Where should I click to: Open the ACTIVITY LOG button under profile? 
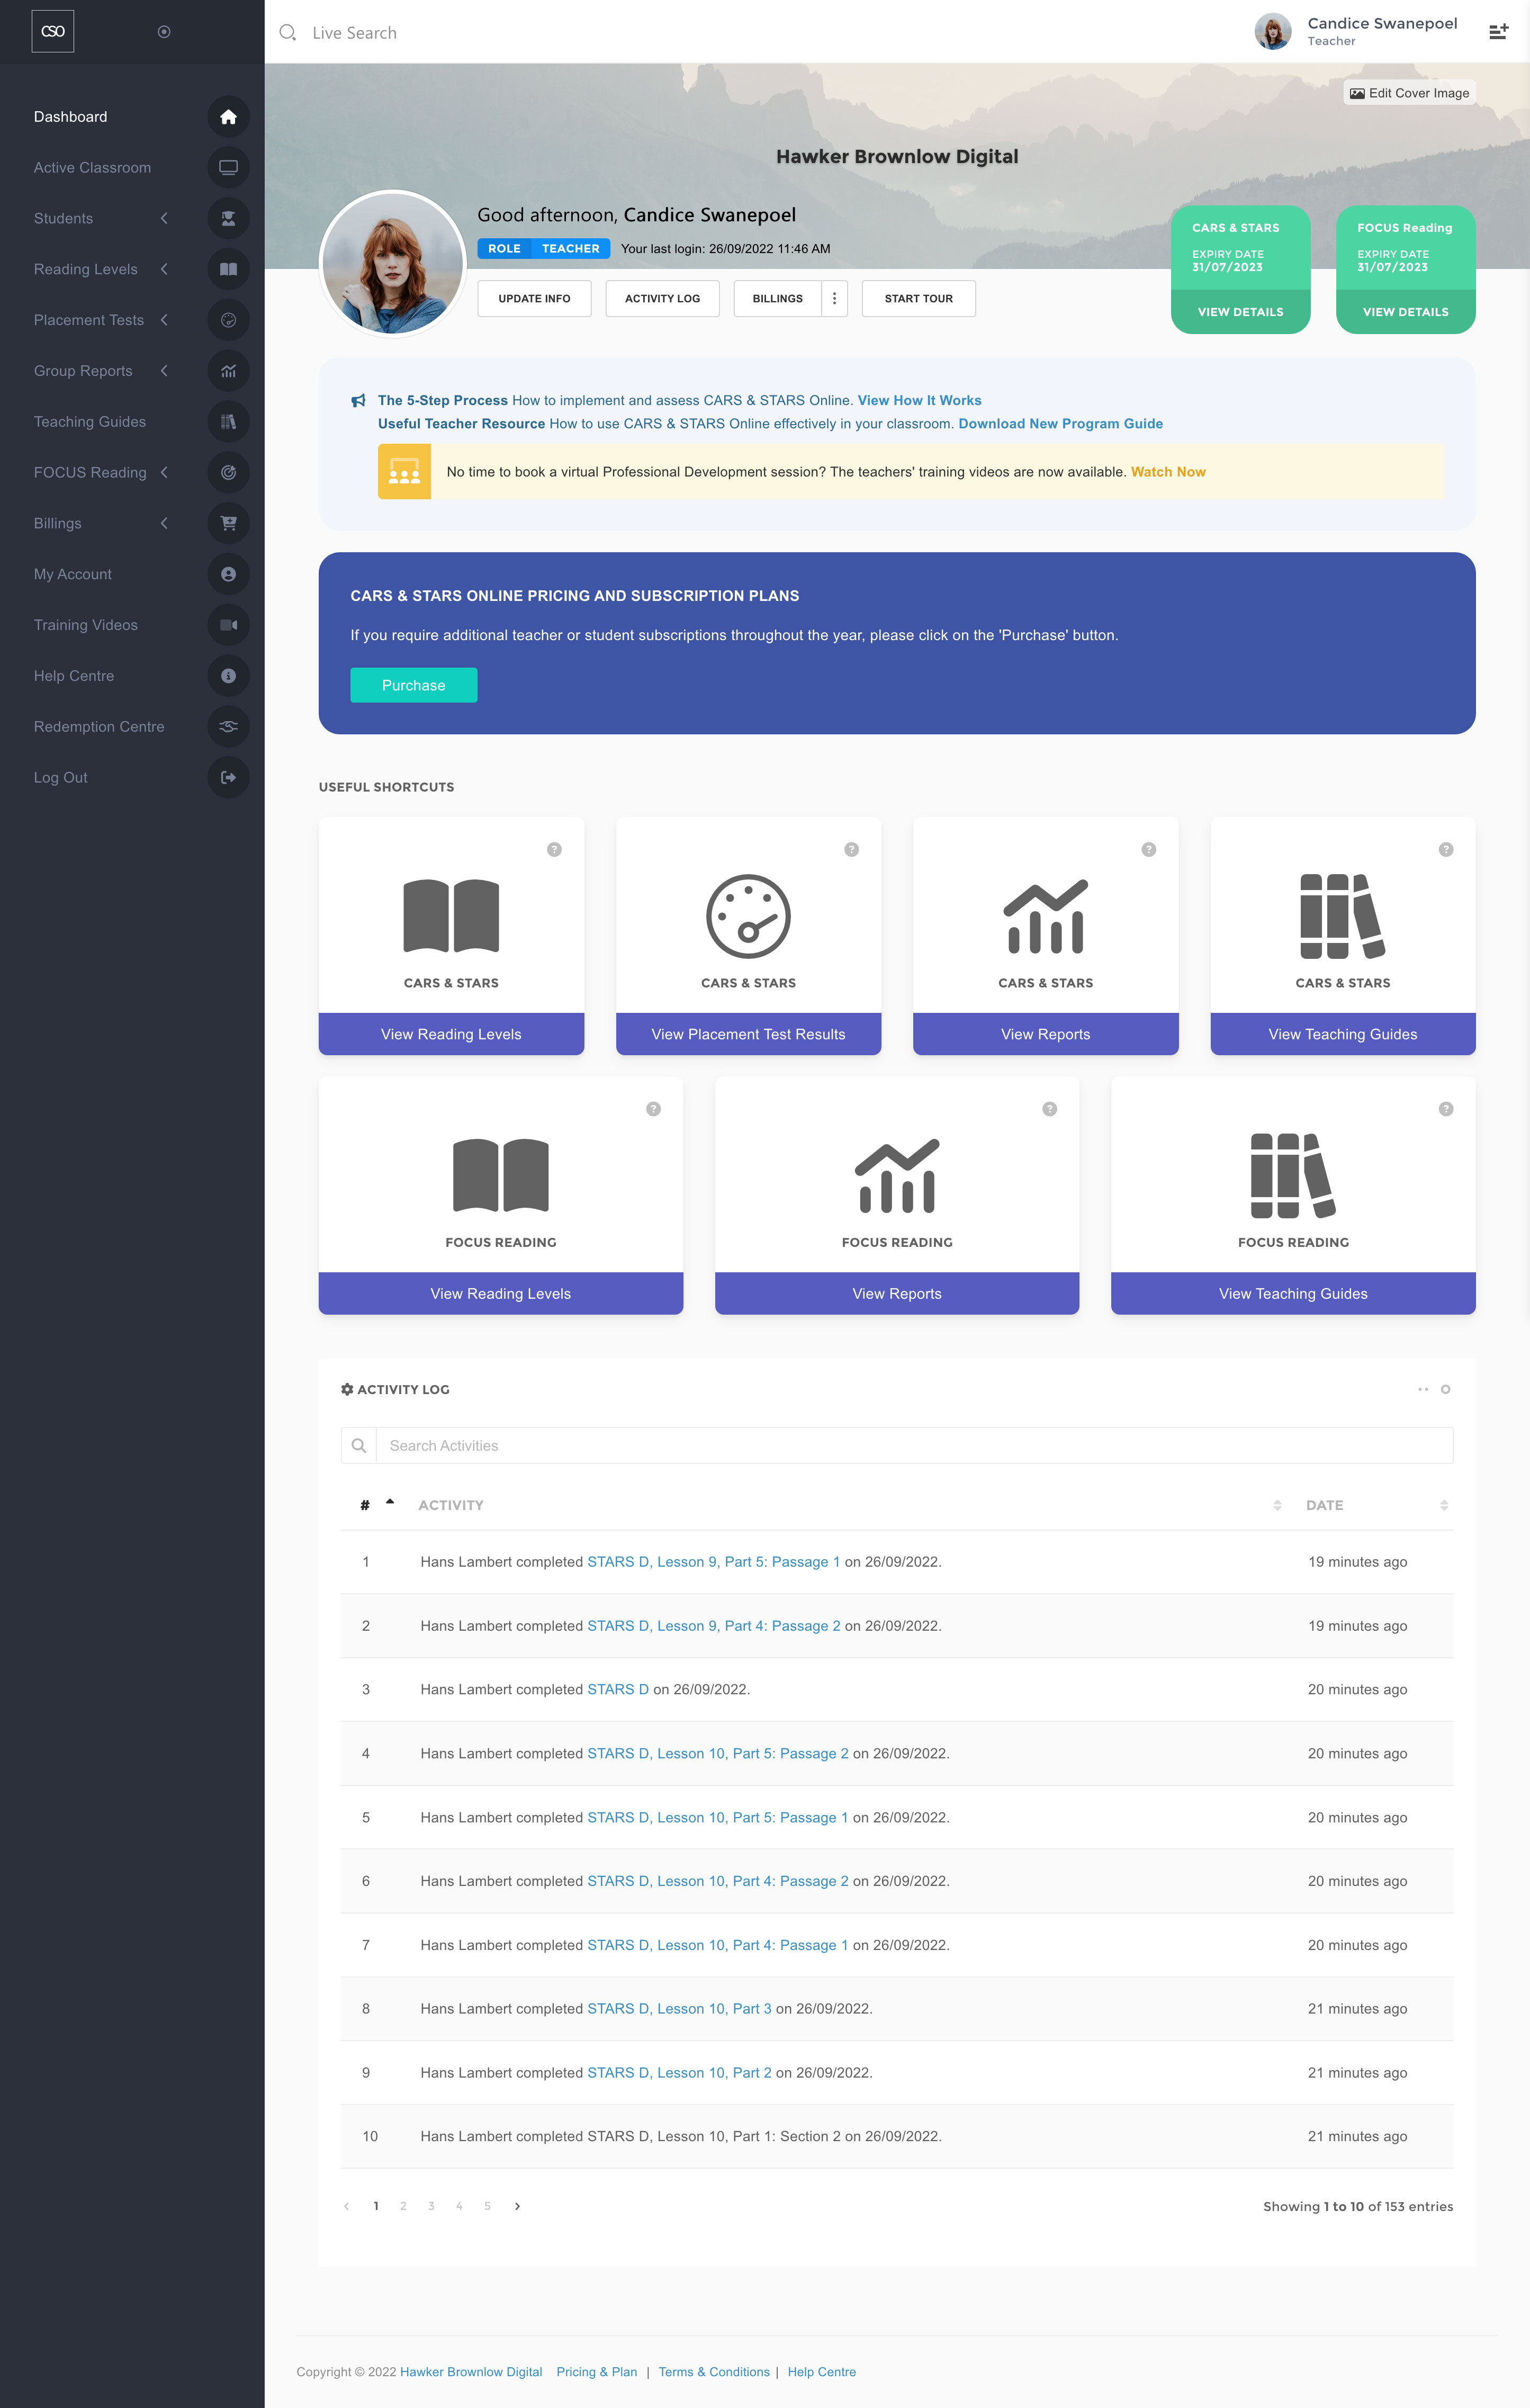(662, 299)
